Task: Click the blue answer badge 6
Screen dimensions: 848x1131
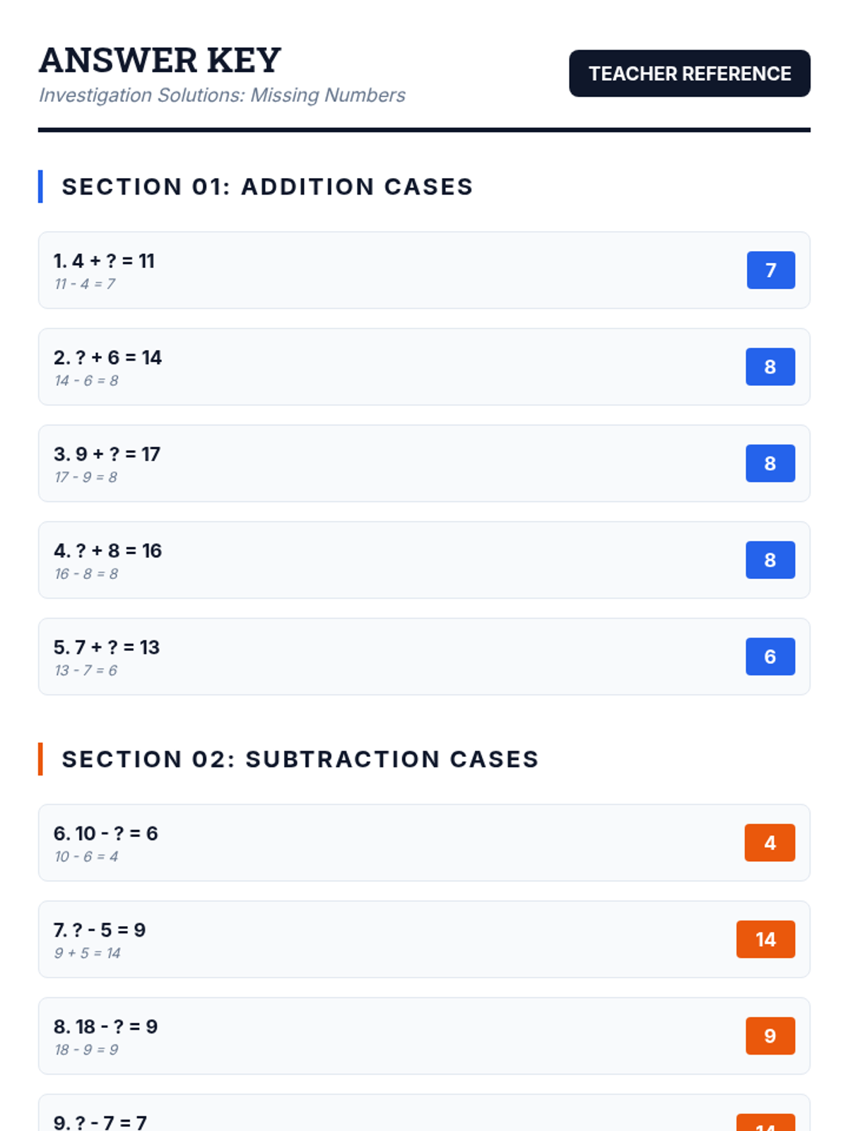Action: coord(770,657)
